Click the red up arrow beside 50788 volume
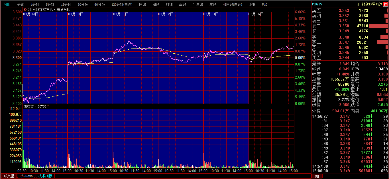Screen dimensions: 389x179 (48, 106)
